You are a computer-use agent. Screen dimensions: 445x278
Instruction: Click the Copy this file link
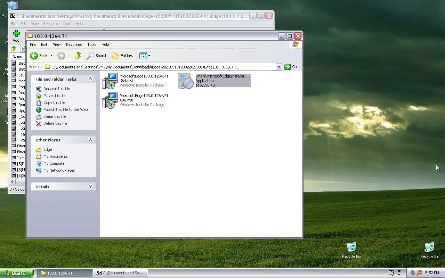pyautogui.click(x=54, y=103)
